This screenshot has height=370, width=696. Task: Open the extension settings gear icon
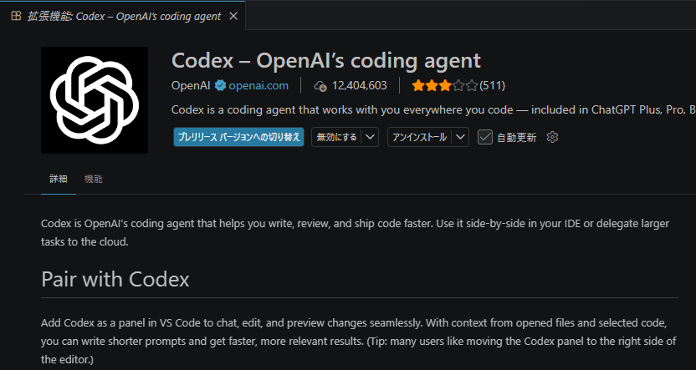pyautogui.click(x=552, y=137)
